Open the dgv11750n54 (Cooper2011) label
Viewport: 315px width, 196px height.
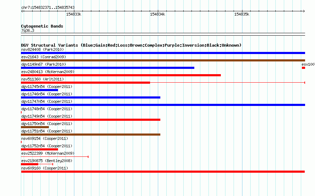coord(47,124)
